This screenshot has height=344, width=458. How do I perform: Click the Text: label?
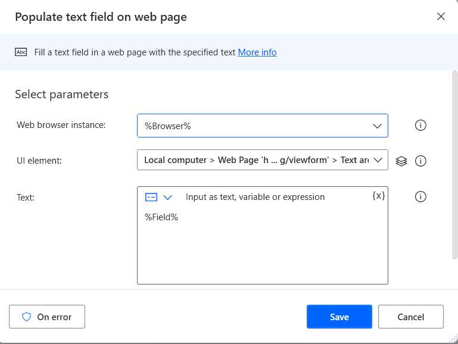pyautogui.click(x=26, y=198)
